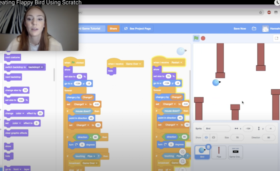Edit the sprite y position field
Viewport: 280px width, 171px height.
(270, 129)
